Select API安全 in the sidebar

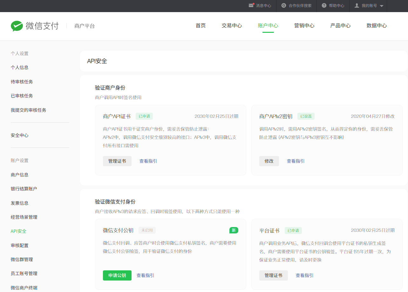18,231
